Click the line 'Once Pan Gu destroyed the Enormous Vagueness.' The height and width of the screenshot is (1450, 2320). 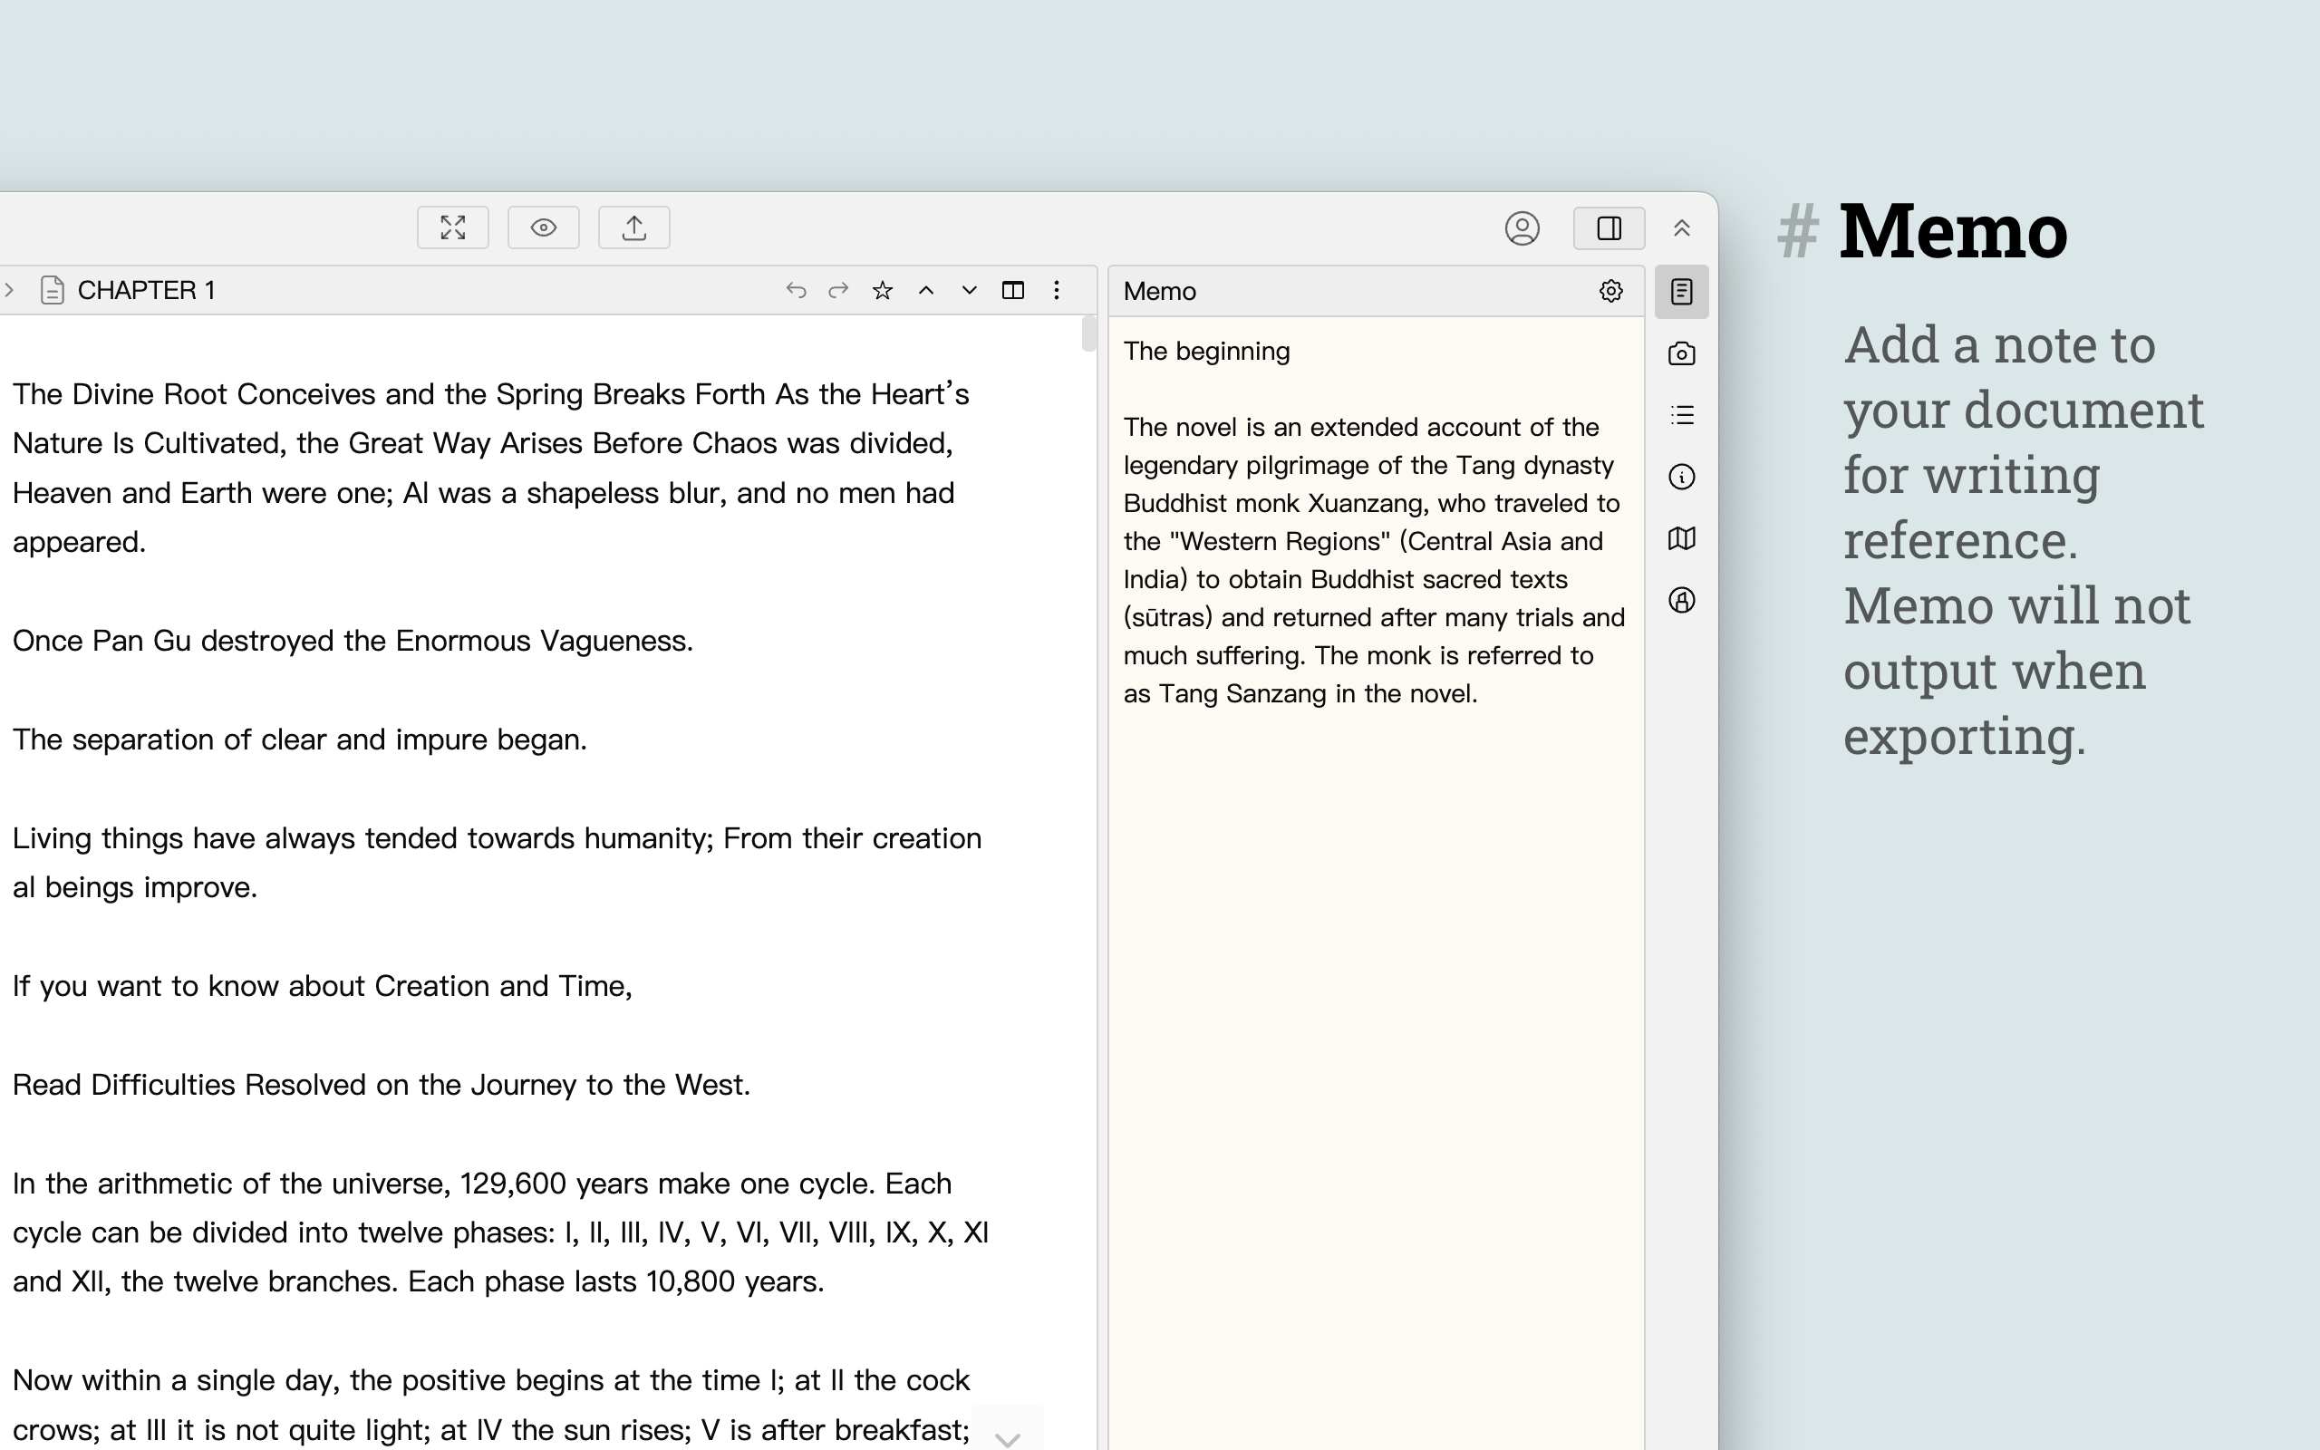click(x=353, y=641)
